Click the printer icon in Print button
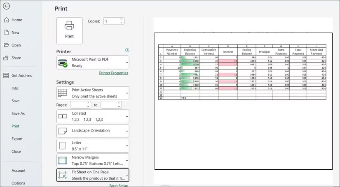The height and width of the screenshot is (187, 340). tap(69, 25)
